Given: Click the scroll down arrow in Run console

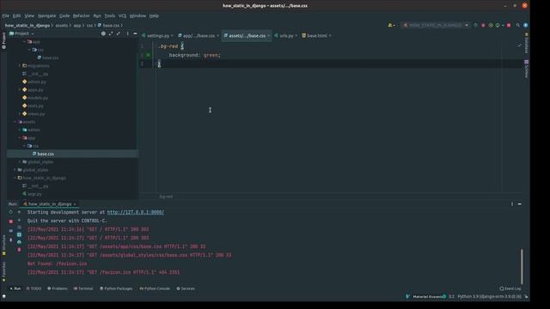Looking at the screenshot, I should pos(19,221).
